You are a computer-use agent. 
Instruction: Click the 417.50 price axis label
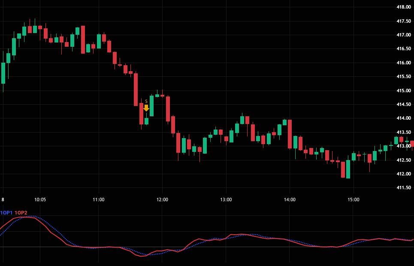coord(403,21)
